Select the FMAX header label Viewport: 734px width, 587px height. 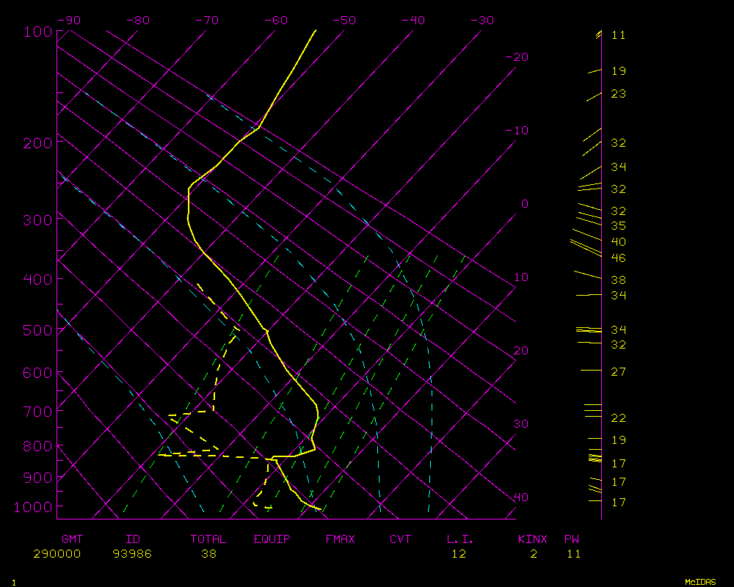(341, 539)
